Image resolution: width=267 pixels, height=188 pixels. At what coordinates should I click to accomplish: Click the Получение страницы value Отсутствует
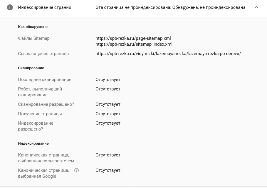coord(108,114)
